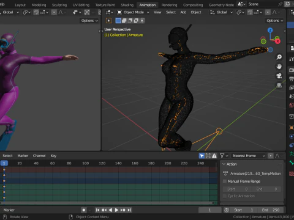Screen dimensions: 294x220
Task: Expand Options dropdown in right viewport
Action: tap(275, 21)
